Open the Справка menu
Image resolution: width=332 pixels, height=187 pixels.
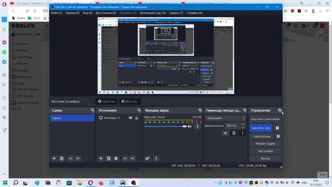[195, 12]
